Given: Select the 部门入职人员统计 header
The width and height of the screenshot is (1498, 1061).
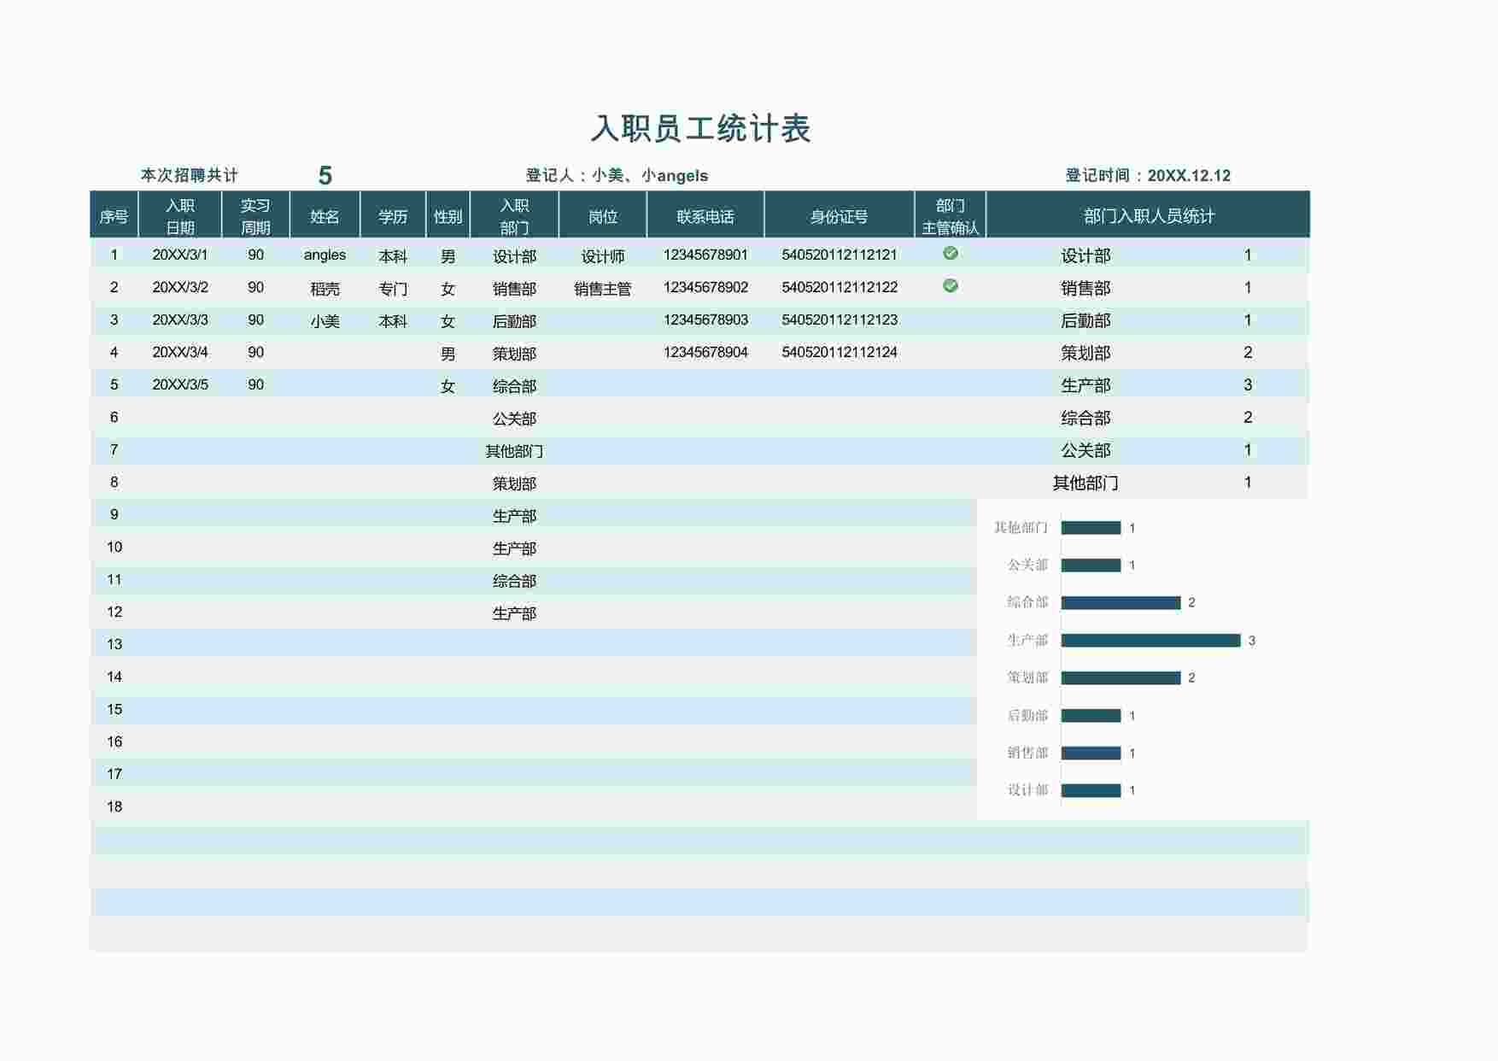Looking at the screenshot, I should (1149, 216).
